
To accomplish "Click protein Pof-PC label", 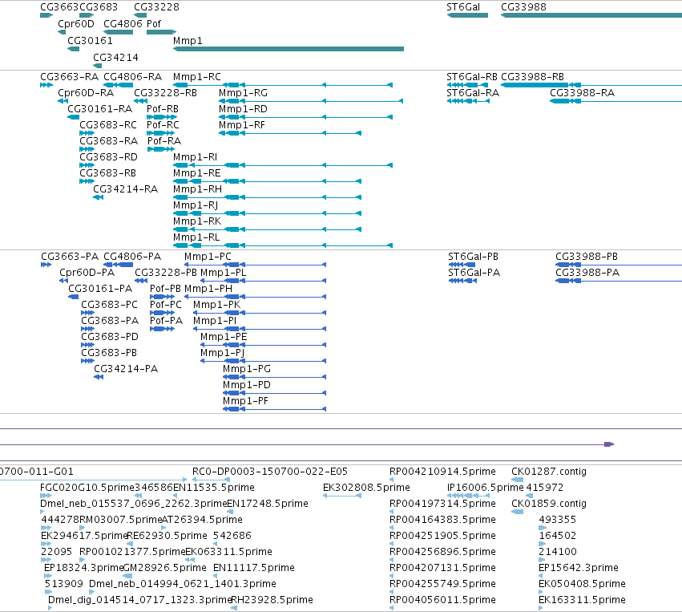I will [x=165, y=305].
